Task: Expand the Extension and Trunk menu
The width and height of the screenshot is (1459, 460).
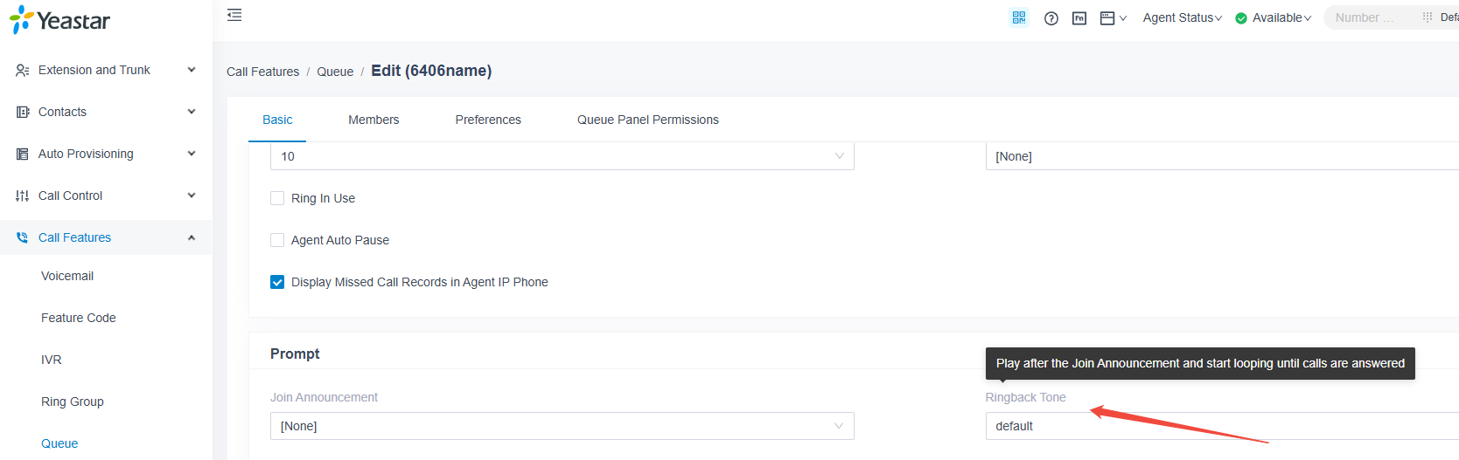Action: coord(106,70)
